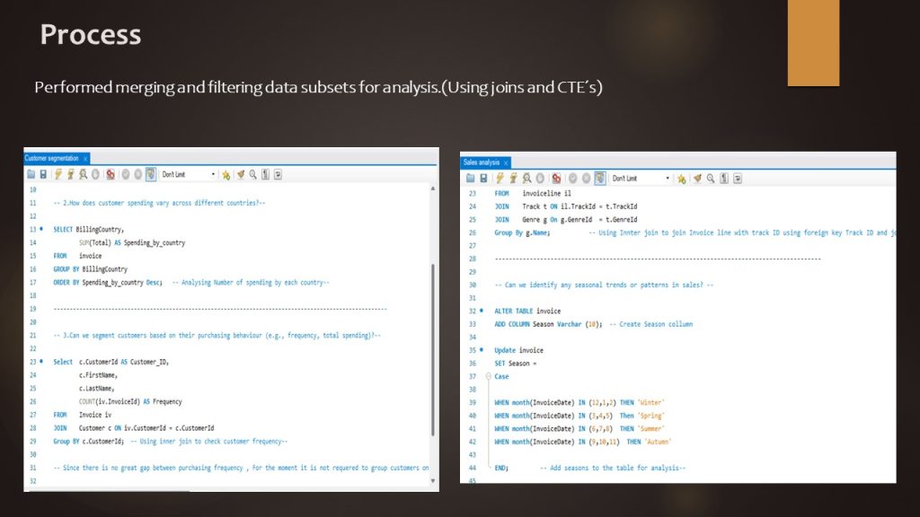This screenshot has width=920, height=517.
Task: Toggle autocommit mode in Customer segmentation toolbar
Action: [x=151, y=174]
